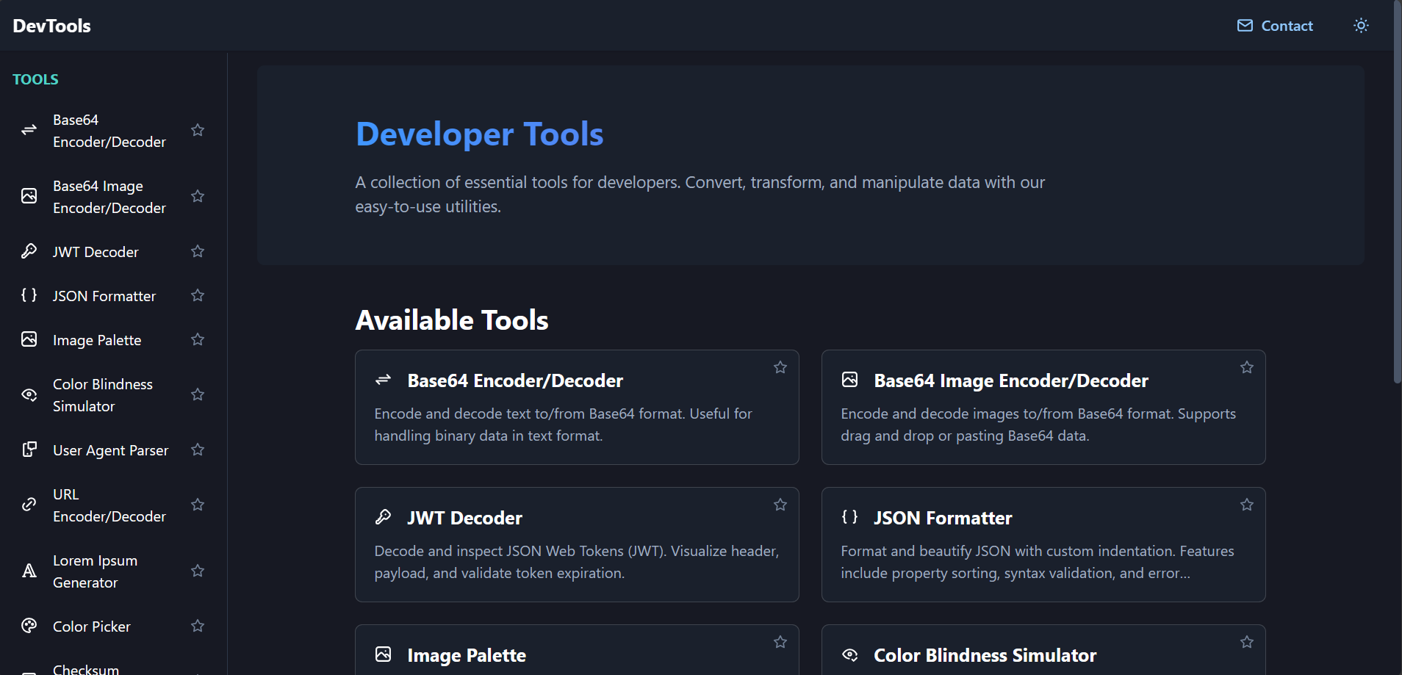Viewport: 1402px width, 675px height.
Task: Open the Contact link in header
Action: (1275, 26)
